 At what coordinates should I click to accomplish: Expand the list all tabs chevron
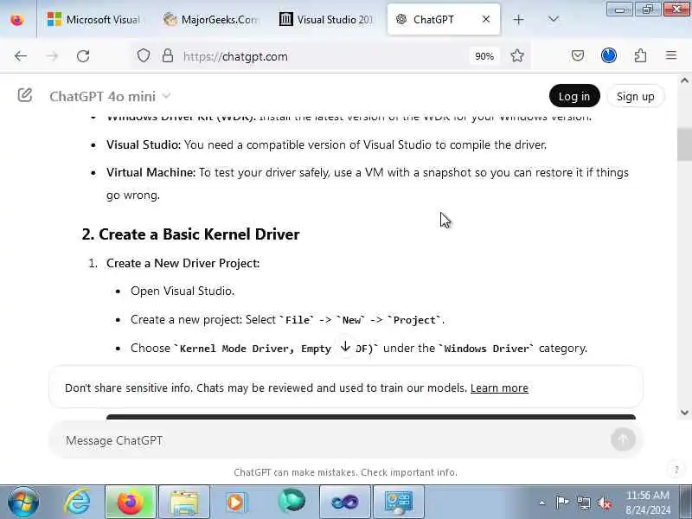coord(553,19)
